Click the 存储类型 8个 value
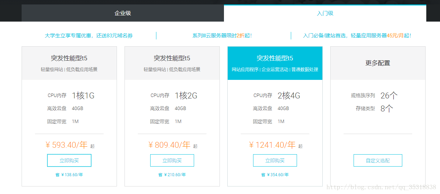 387,109
